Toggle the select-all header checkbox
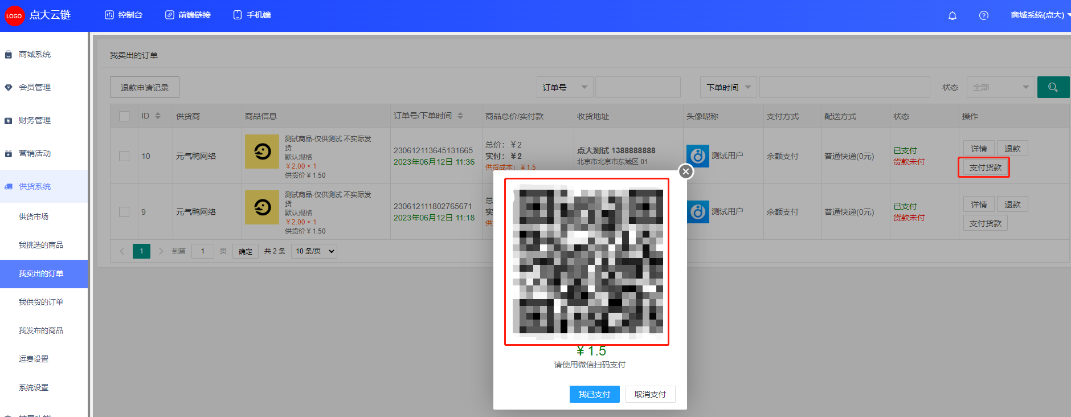The image size is (1071, 417). pyautogui.click(x=124, y=116)
